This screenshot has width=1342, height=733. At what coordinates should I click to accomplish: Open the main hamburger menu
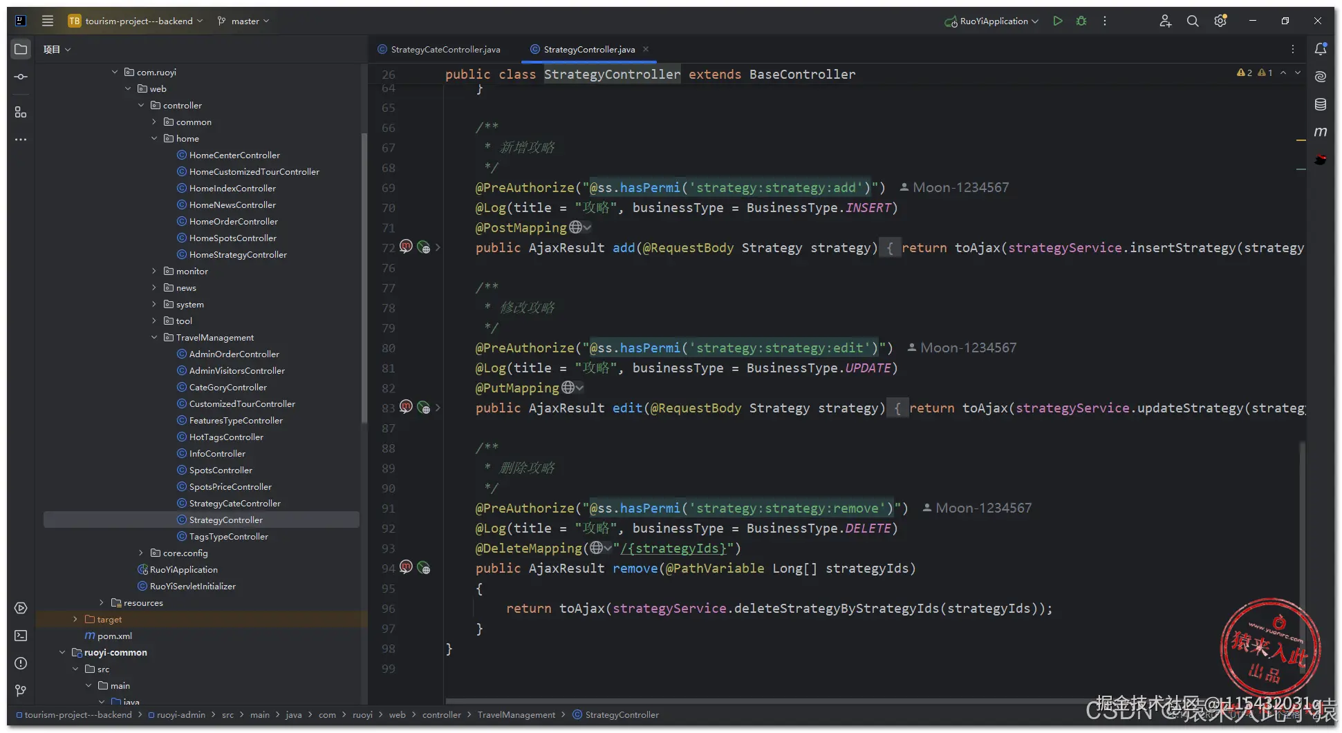click(48, 21)
